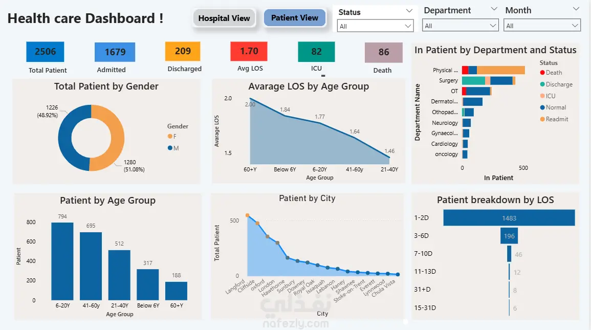Select the Langford point in city chart
591x330 pixels.
point(248,215)
